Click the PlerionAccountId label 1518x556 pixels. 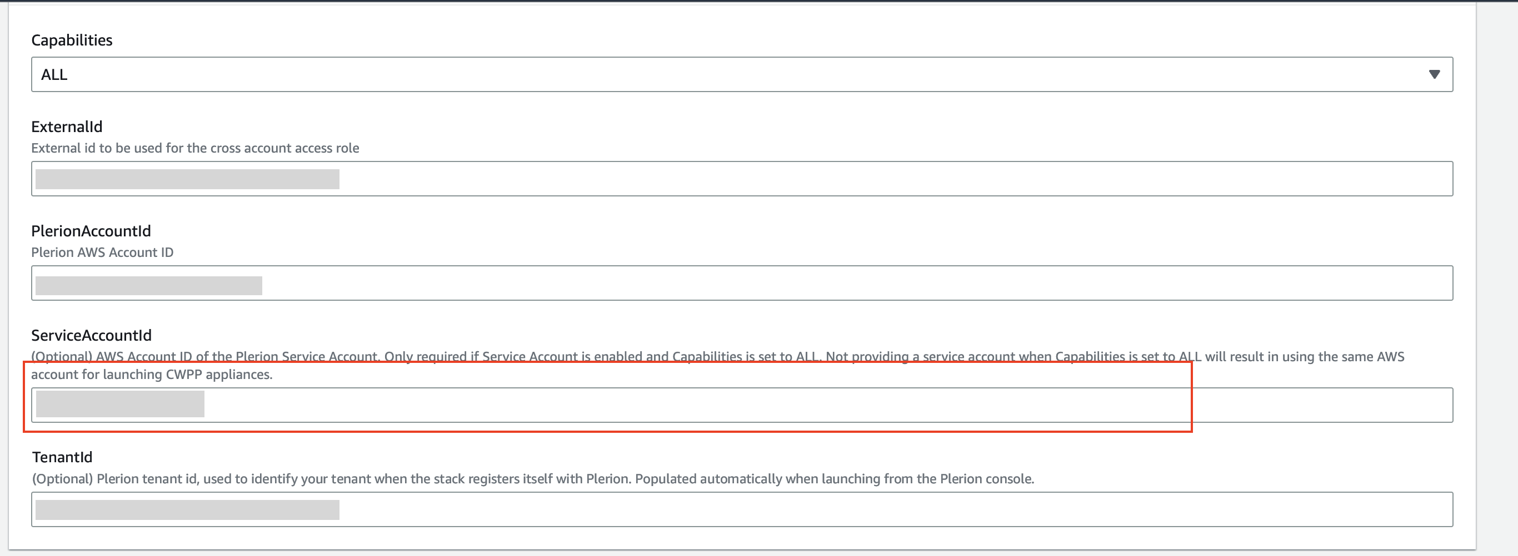point(91,231)
